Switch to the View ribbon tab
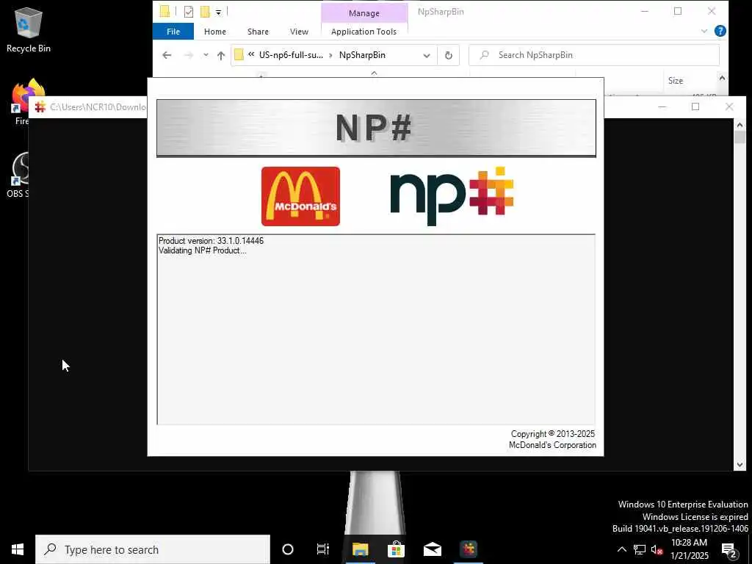 (299, 32)
